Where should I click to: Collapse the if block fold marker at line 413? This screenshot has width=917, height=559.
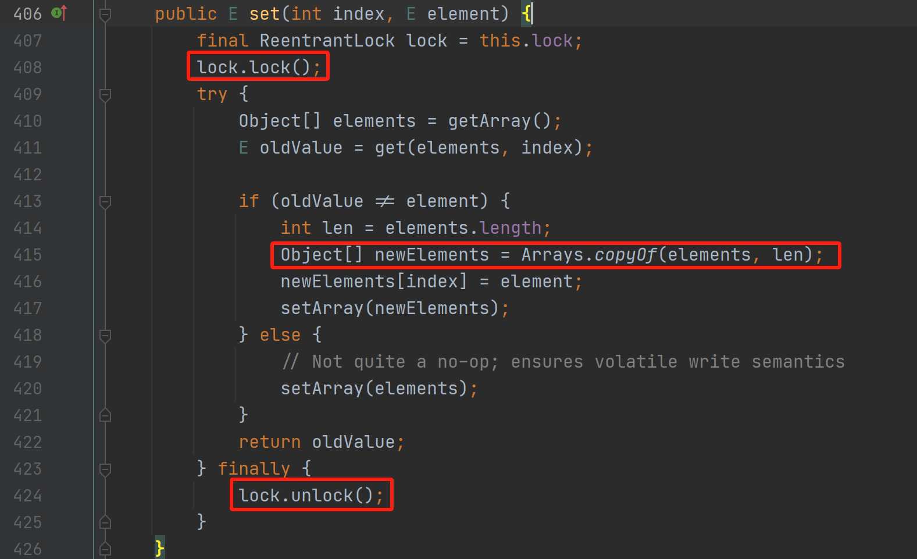(105, 201)
